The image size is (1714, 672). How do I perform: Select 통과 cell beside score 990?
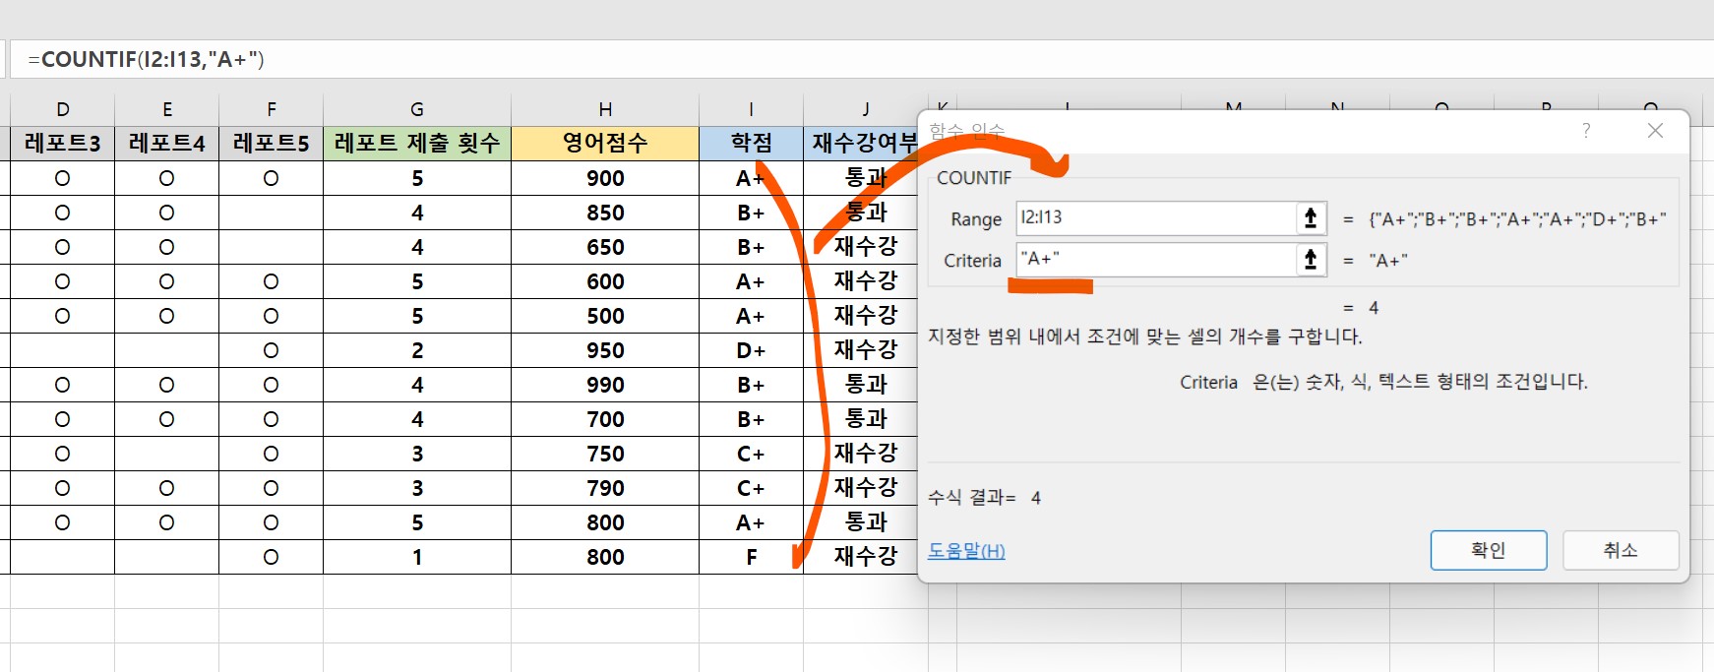(x=862, y=385)
